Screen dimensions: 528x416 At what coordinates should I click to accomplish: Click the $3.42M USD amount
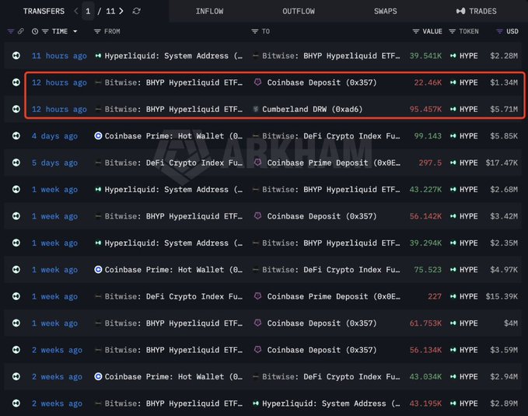tap(504, 216)
